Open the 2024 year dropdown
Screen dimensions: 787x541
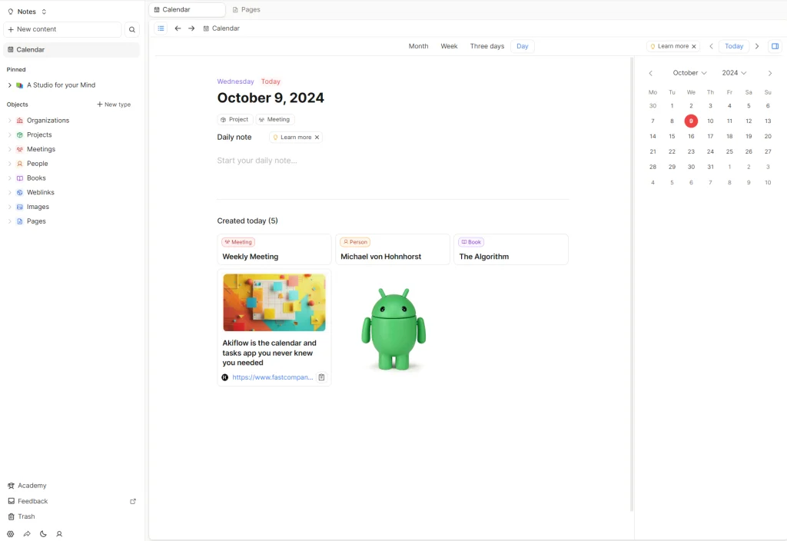(734, 73)
